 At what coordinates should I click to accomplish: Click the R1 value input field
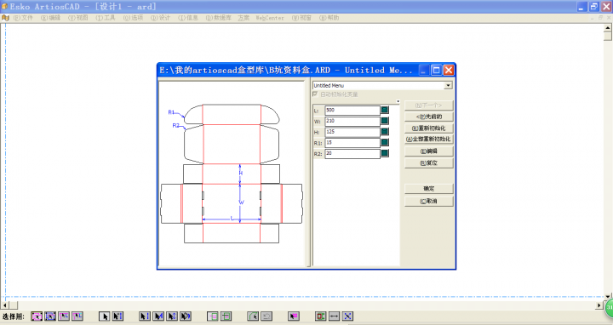tap(352, 143)
